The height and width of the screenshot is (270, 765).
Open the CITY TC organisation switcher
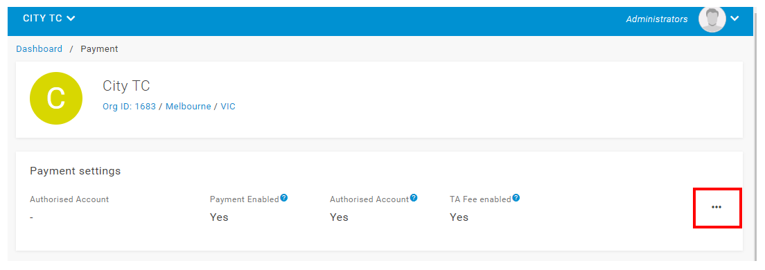click(49, 19)
